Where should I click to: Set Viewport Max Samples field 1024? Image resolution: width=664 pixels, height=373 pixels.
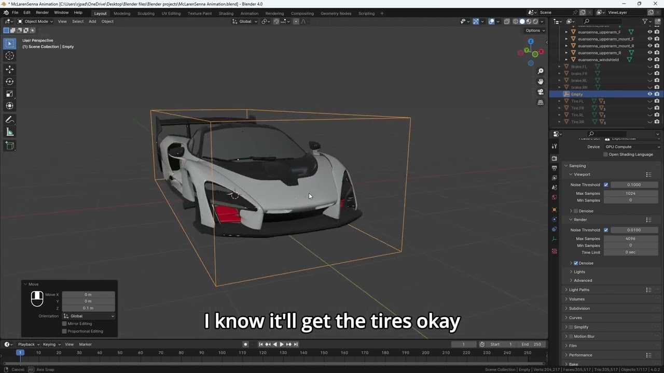[x=631, y=193]
